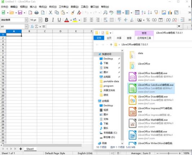
Task: Toggle Wrap text button
Action: 106,20
